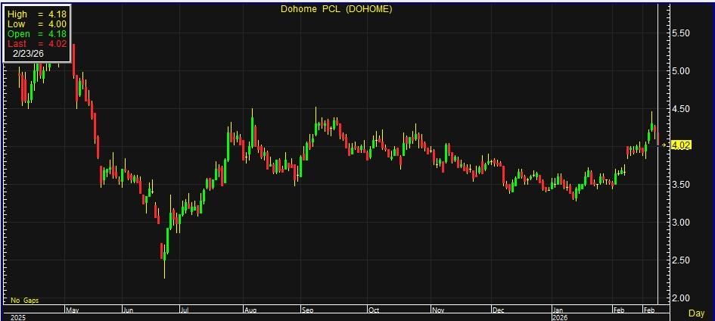This screenshot has height=321, width=715.
Task: Click the 3.00 price axis label
Action: tap(679, 222)
